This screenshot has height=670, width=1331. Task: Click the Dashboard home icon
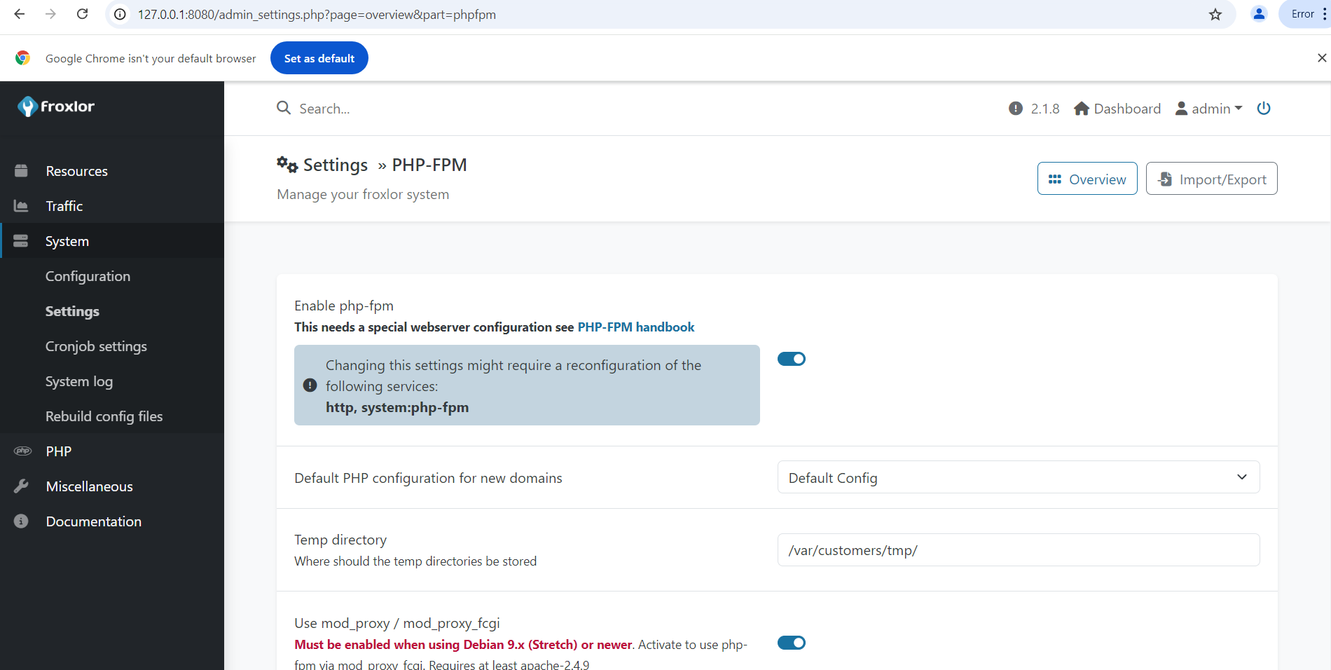(x=1081, y=109)
